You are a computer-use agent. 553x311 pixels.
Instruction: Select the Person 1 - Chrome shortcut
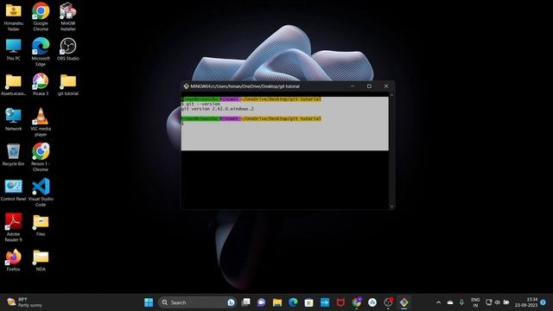[x=41, y=157]
